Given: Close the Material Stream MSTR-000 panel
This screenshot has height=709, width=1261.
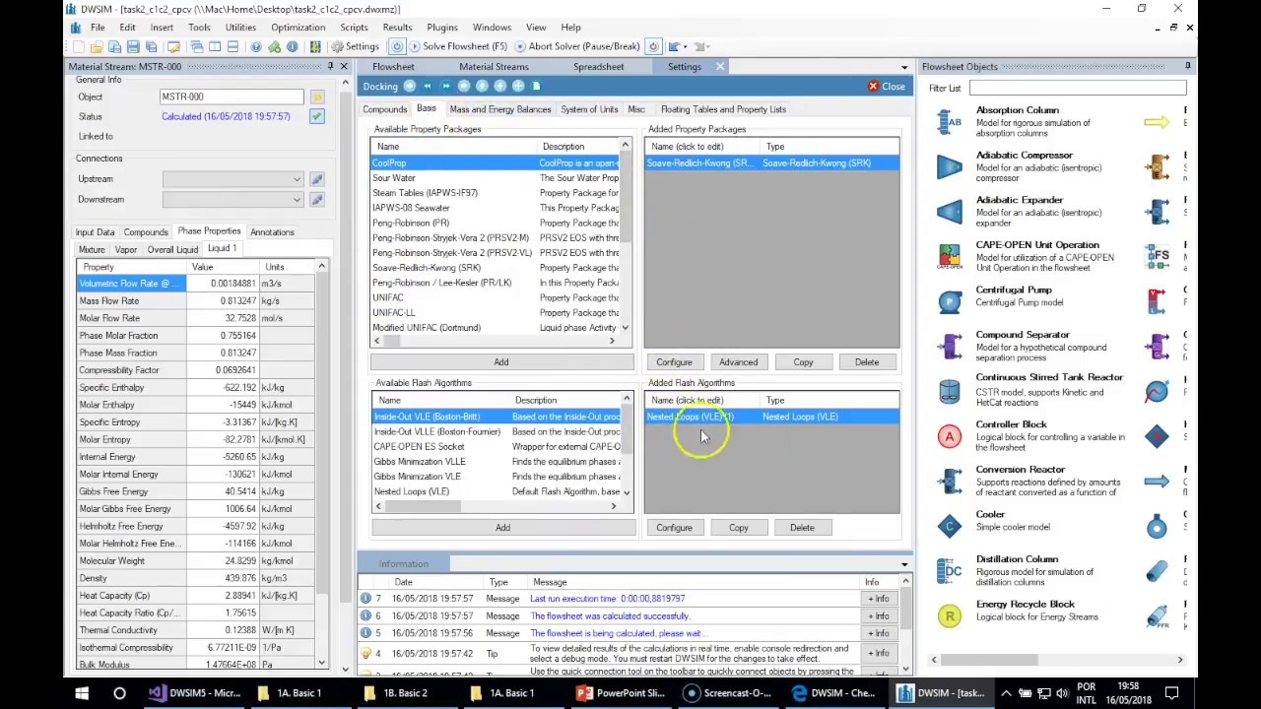Looking at the screenshot, I should point(344,66).
